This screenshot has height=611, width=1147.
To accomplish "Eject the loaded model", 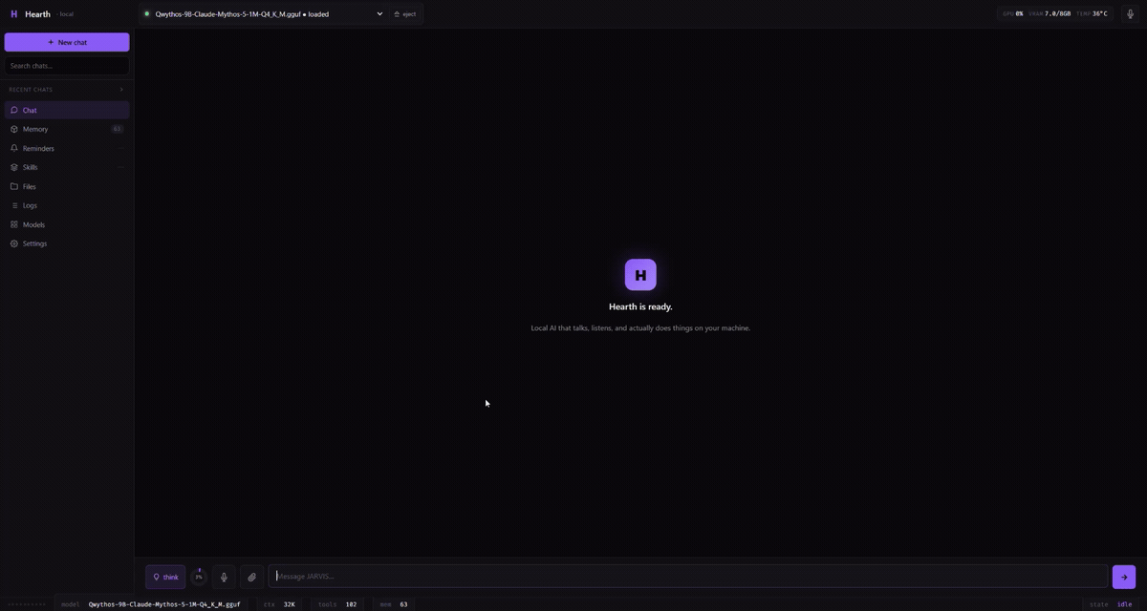I will (405, 14).
